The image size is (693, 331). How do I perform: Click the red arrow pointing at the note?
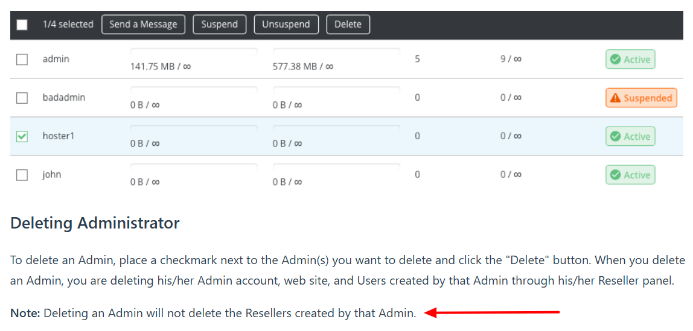492,312
